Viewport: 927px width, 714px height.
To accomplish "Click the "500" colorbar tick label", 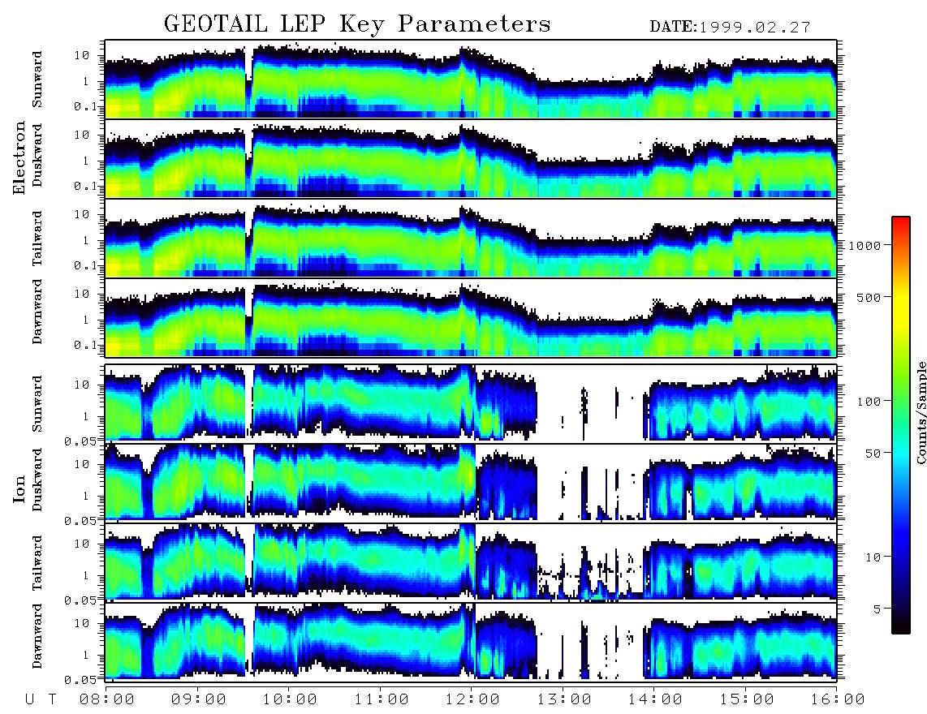I will [x=869, y=297].
